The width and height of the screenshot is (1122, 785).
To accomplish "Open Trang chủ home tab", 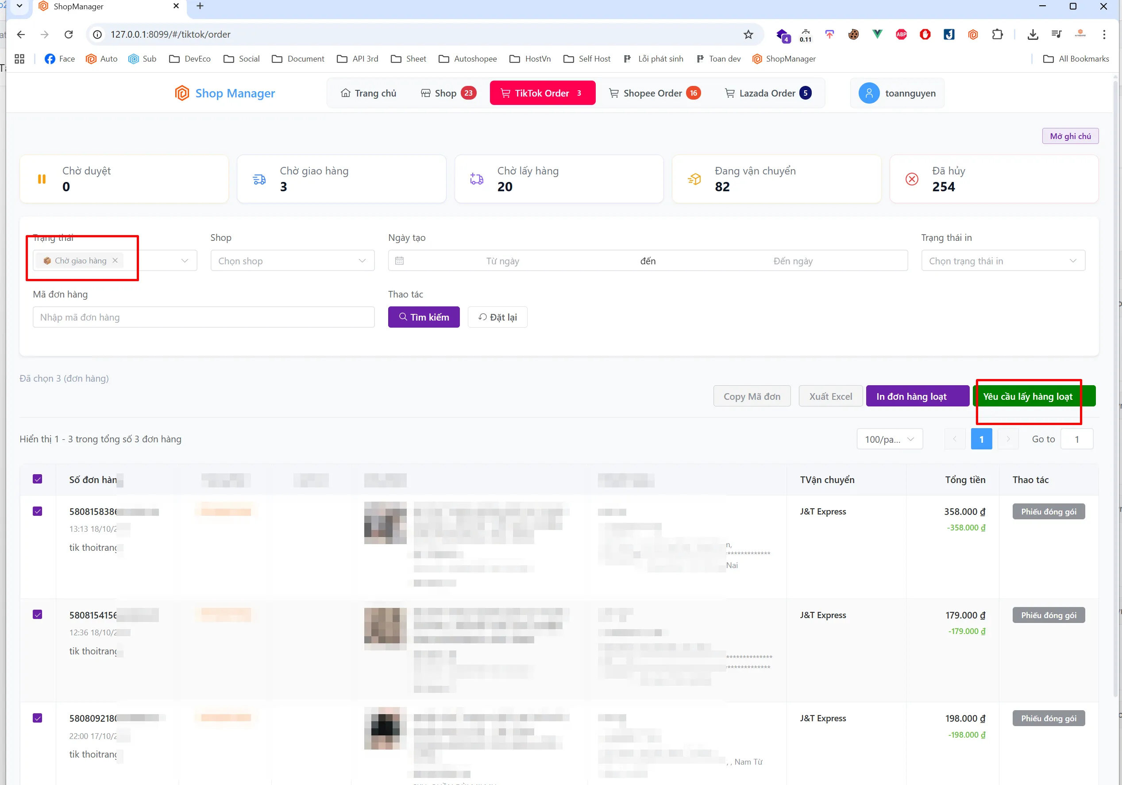I will click(x=368, y=93).
